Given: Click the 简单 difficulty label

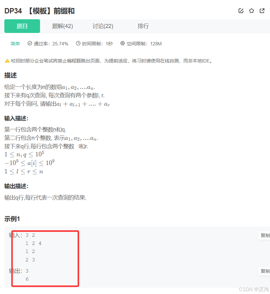Looking at the screenshot, I should tap(15, 44).
